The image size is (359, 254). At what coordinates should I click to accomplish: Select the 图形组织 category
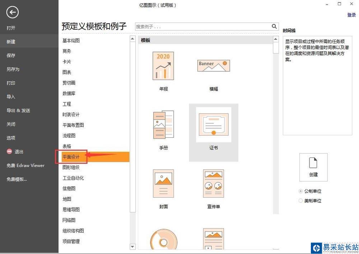click(71, 167)
